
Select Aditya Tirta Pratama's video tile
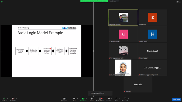(x=123, y=18)
